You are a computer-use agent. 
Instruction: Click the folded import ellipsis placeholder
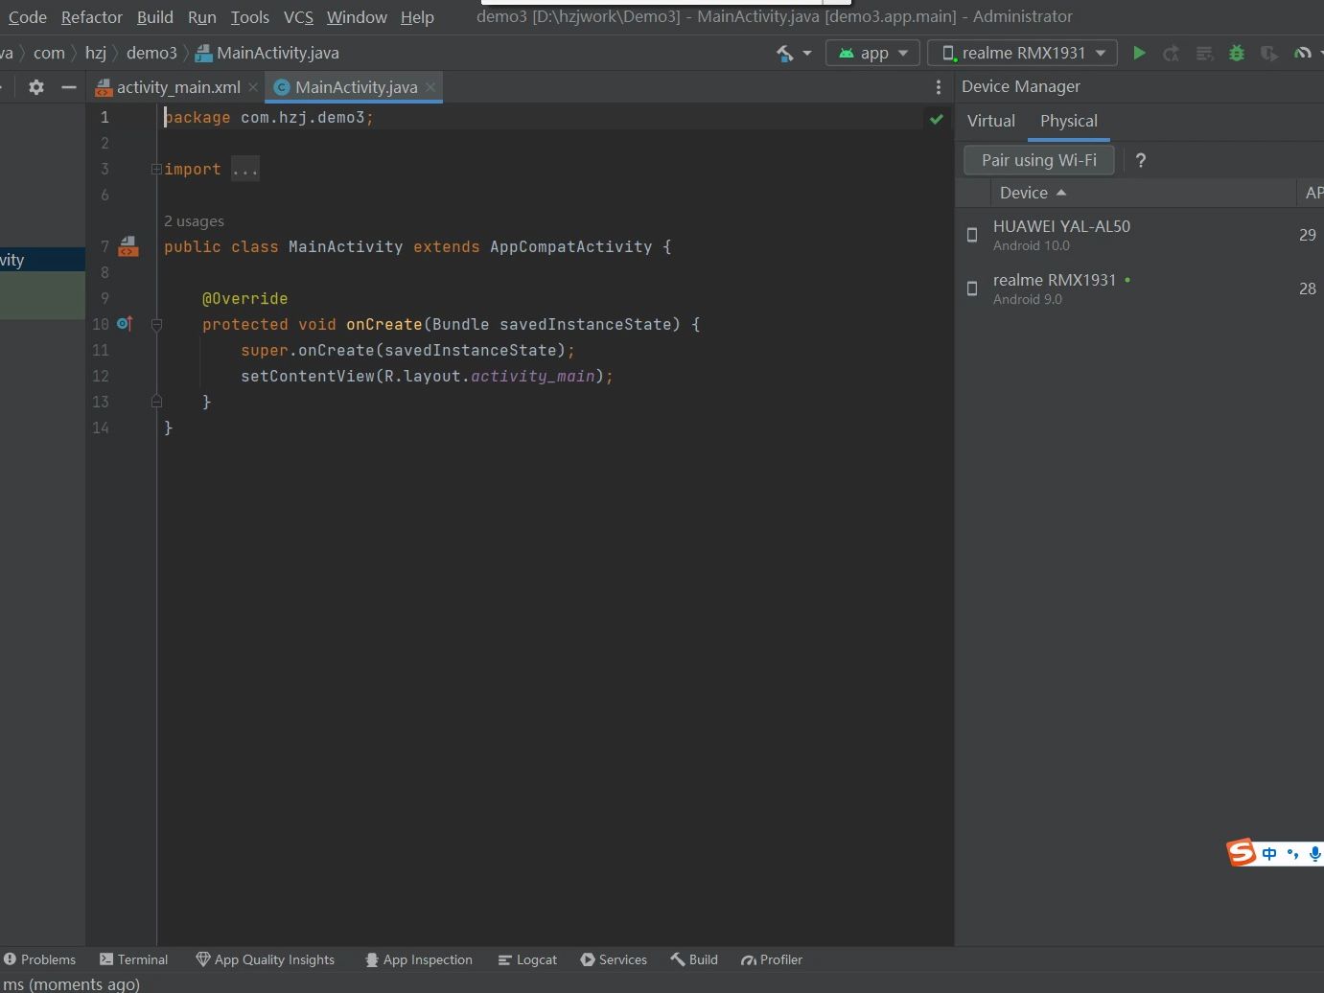(244, 170)
